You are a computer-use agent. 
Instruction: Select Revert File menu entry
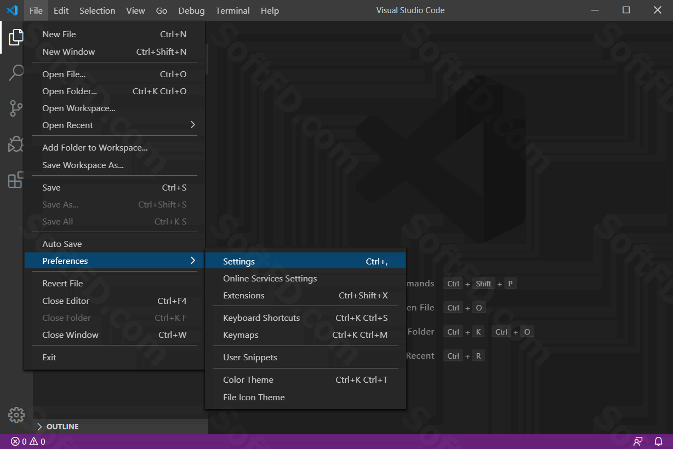pos(115,283)
